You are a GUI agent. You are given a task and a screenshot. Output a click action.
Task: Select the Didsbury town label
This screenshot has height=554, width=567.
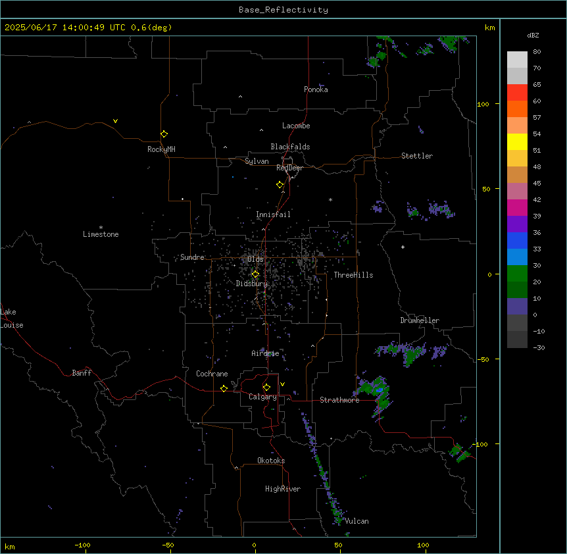click(x=252, y=284)
